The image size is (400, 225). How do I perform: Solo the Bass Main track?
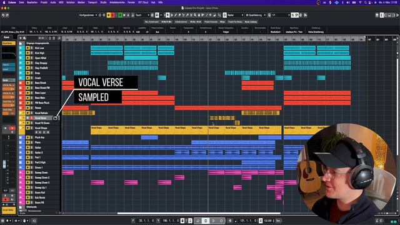[x=31, y=97]
